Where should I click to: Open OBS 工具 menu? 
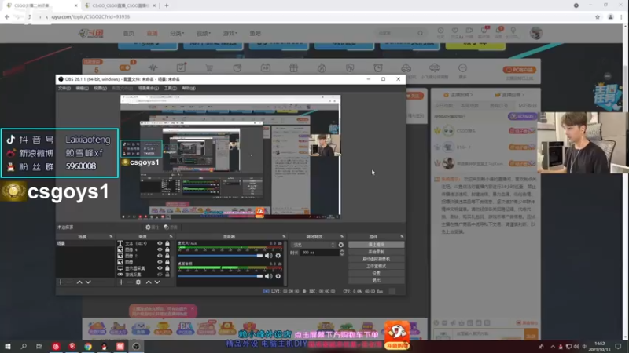pyautogui.click(x=170, y=89)
